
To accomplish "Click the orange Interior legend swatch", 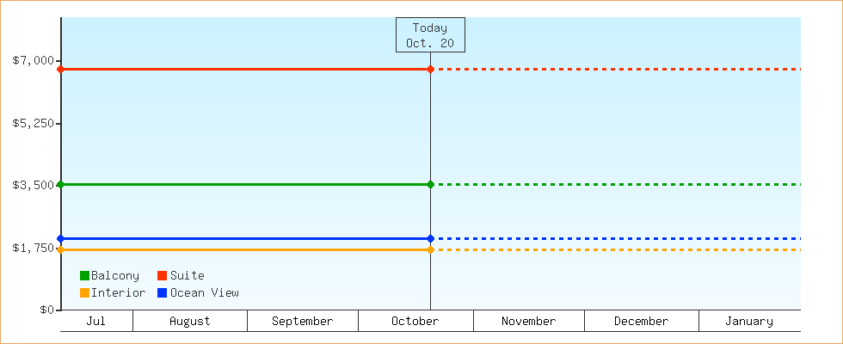I will point(84,292).
